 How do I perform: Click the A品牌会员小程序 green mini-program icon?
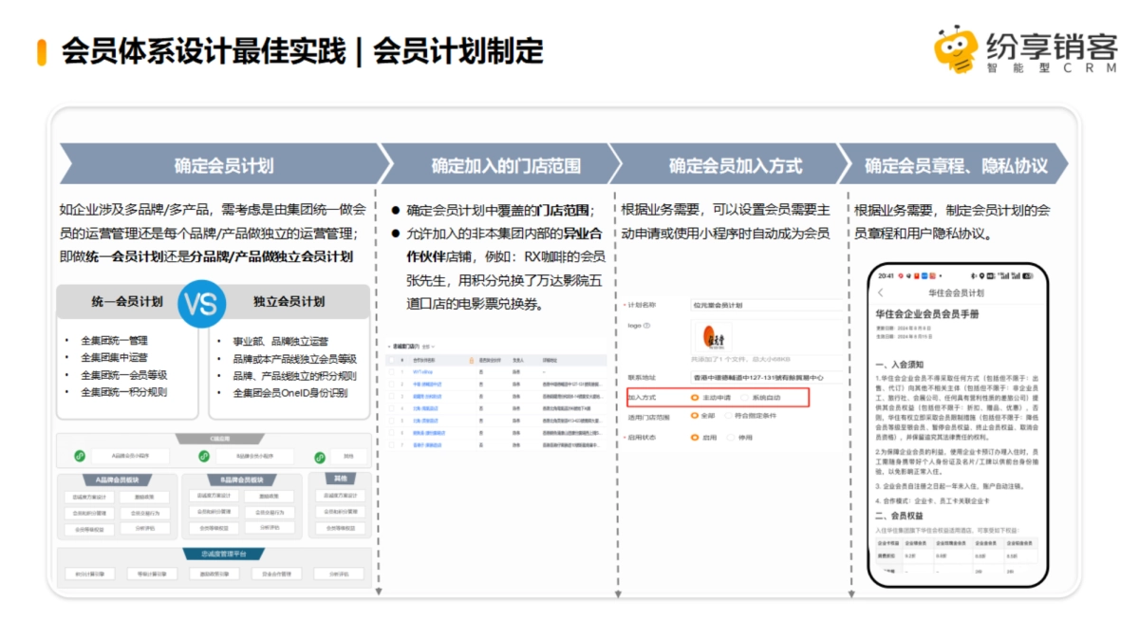80,456
